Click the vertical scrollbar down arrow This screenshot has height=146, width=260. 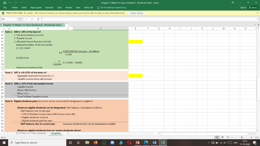tap(258, 131)
